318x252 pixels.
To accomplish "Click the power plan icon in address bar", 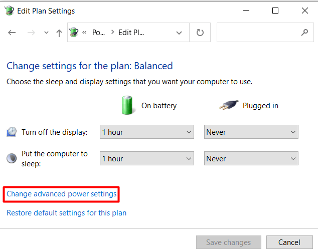I will [x=73, y=33].
